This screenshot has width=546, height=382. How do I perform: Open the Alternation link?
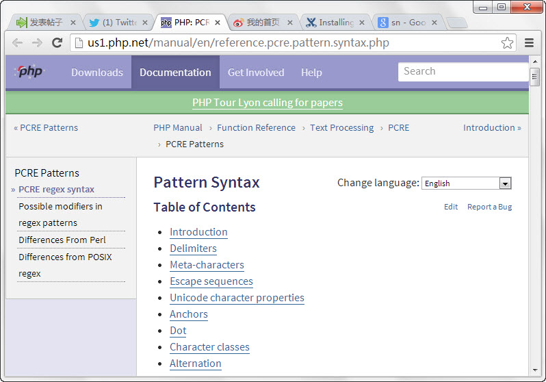(196, 364)
